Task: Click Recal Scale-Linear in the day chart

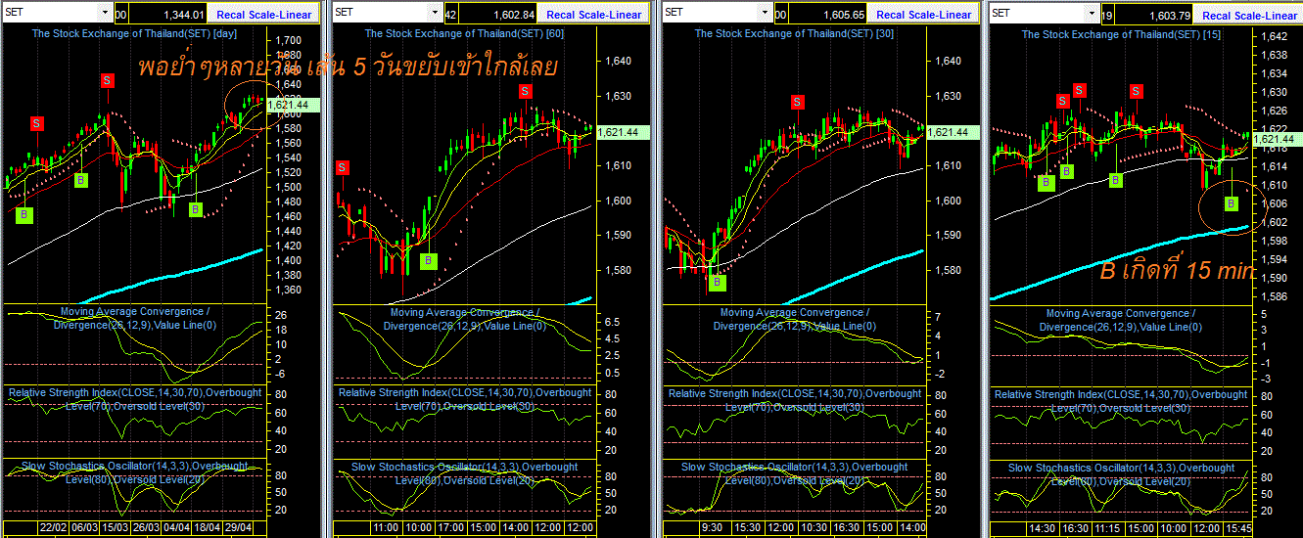Action: point(264,14)
